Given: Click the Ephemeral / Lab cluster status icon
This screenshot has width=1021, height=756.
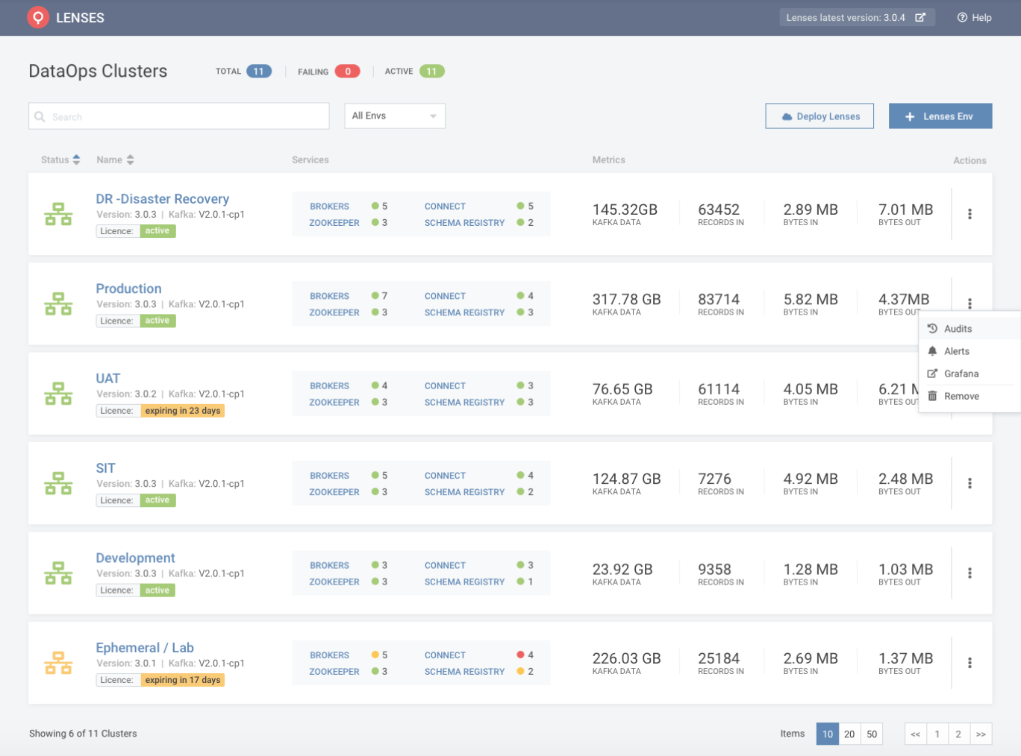Looking at the screenshot, I should [x=58, y=663].
